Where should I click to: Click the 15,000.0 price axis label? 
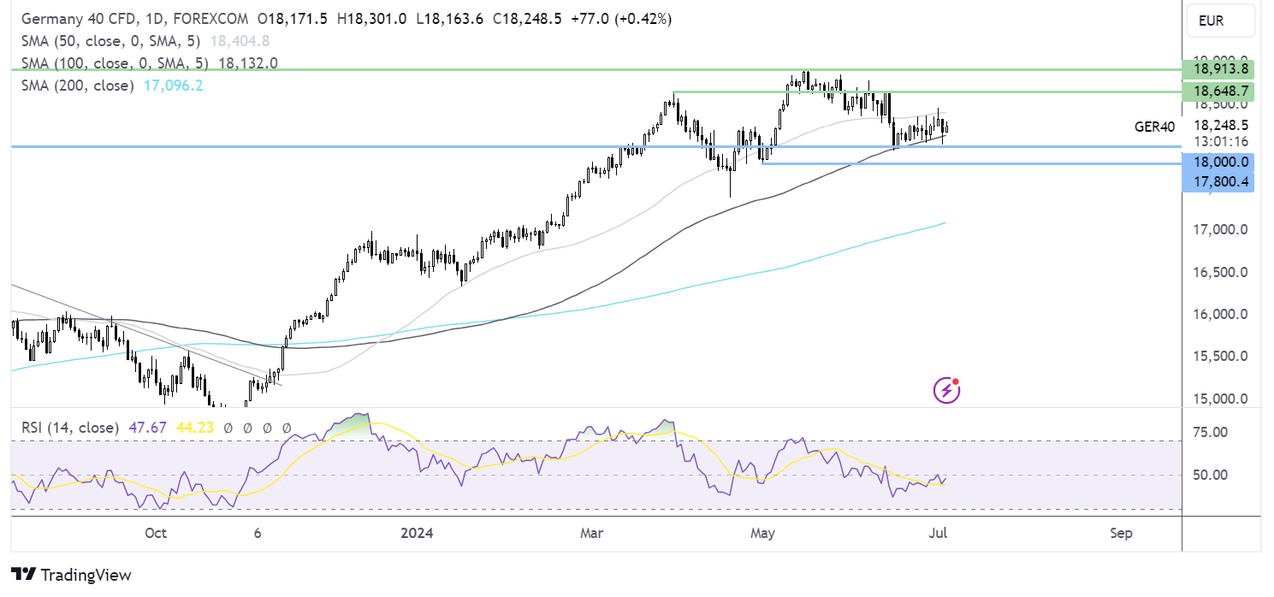(x=1222, y=399)
